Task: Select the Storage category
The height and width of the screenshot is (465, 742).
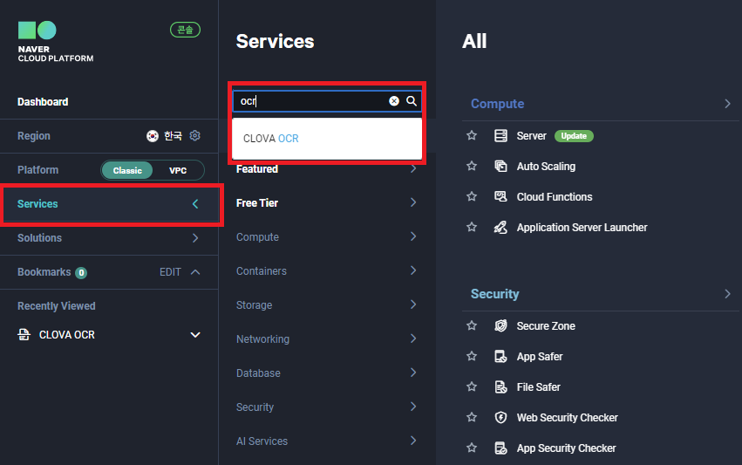Action: pos(254,305)
